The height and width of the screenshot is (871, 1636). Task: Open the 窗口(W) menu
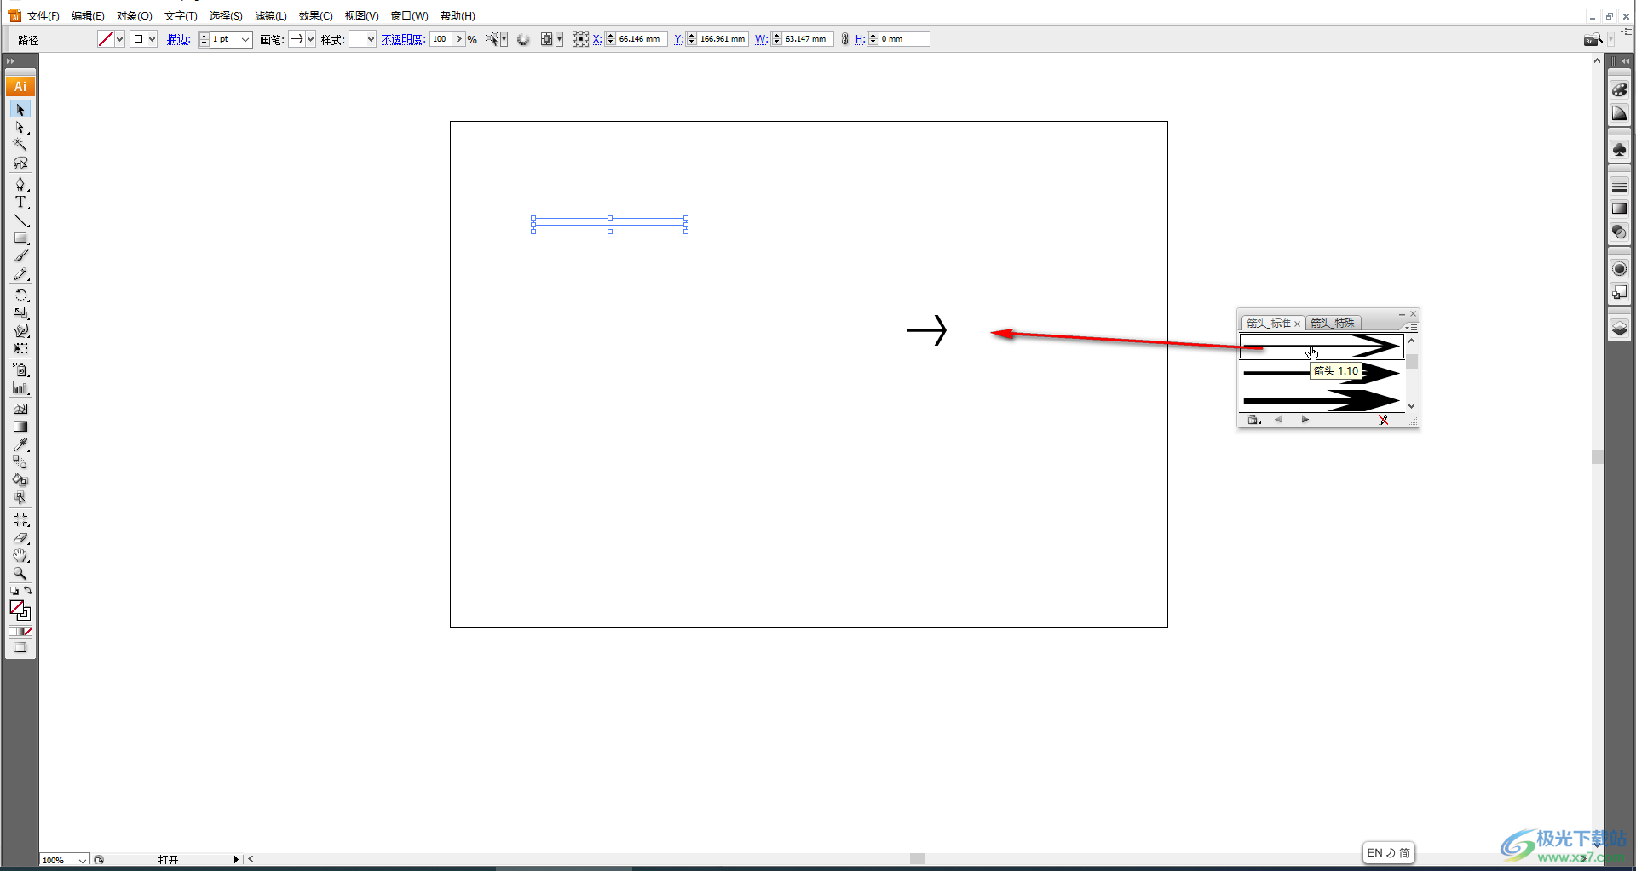(x=409, y=16)
